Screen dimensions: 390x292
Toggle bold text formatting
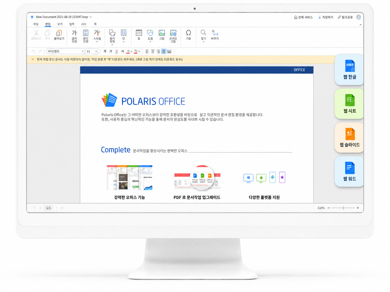tap(105, 51)
